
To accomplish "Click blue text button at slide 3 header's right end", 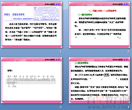I will pyautogui.click(x=59, y=60).
